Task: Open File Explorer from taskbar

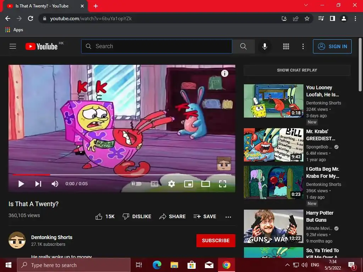Action: pos(174,265)
